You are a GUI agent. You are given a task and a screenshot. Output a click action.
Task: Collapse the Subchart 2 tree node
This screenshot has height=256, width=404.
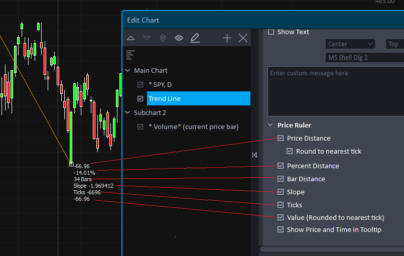click(x=127, y=112)
